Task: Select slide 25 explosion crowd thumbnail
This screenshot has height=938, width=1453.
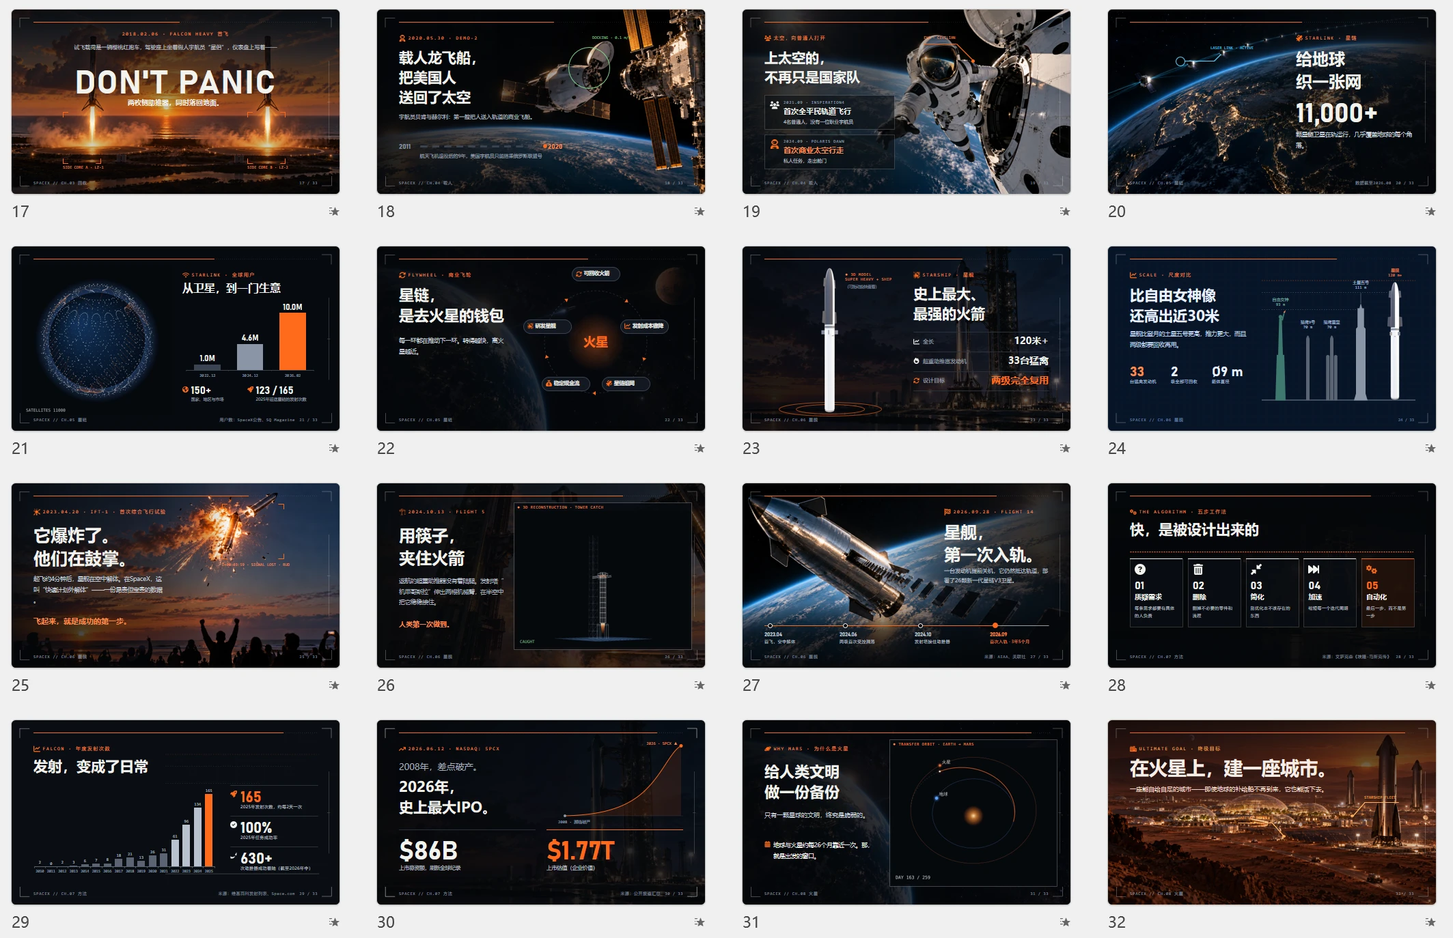Action: pos(176,575)
